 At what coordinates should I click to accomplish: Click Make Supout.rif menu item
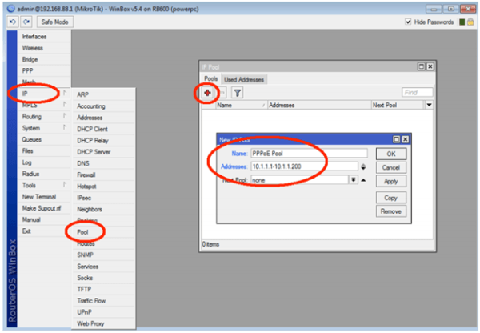[x=44, y=208]
